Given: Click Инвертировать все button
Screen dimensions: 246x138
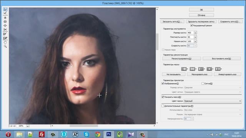Looking at the screenshot, I should 227,74.
